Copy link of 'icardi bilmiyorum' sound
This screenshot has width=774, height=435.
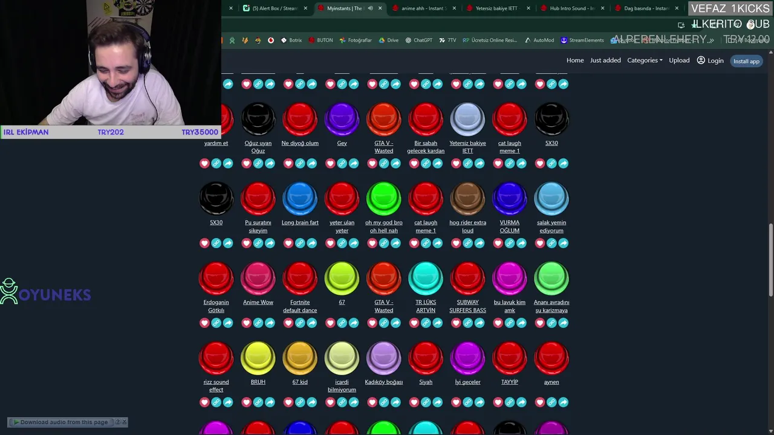pyautogui.click(x=342, y=402)
